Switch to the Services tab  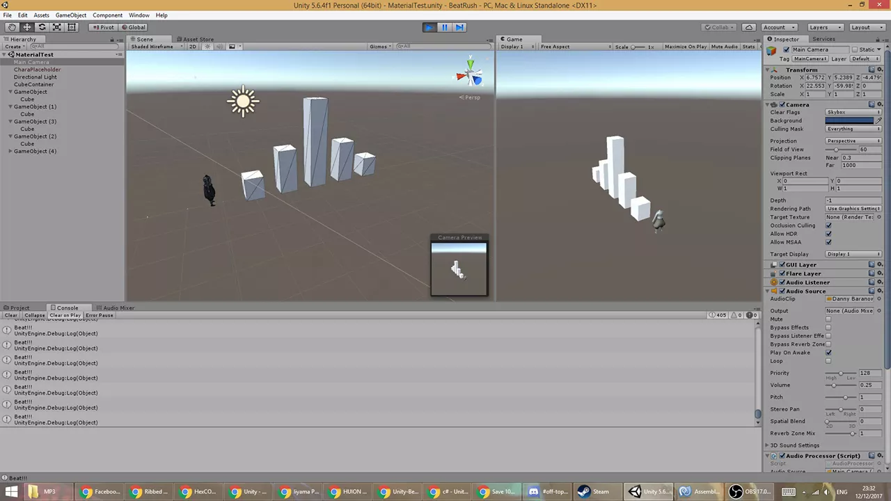click(x=823, y=39)
